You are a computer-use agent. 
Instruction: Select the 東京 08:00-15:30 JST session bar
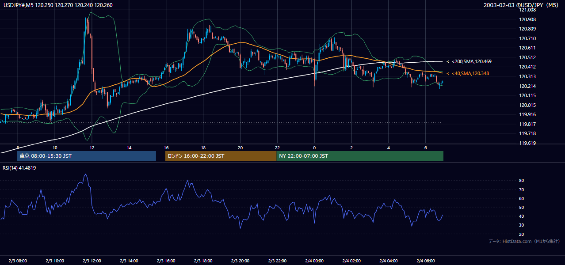click(x=87, y=156)
